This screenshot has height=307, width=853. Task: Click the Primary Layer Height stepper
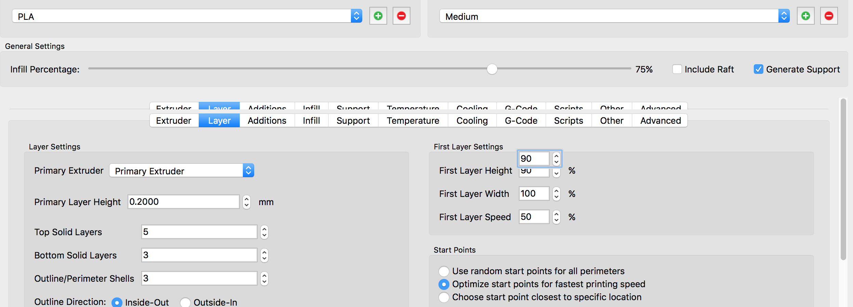tap(247, 202)
